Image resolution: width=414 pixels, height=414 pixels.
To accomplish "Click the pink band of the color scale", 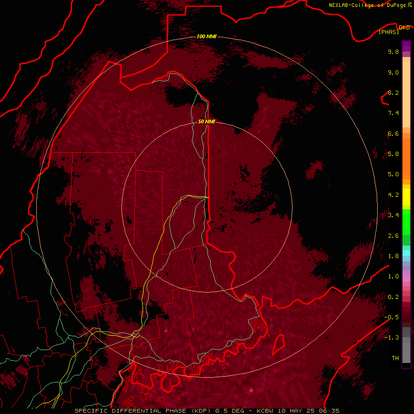I will 406,279.
